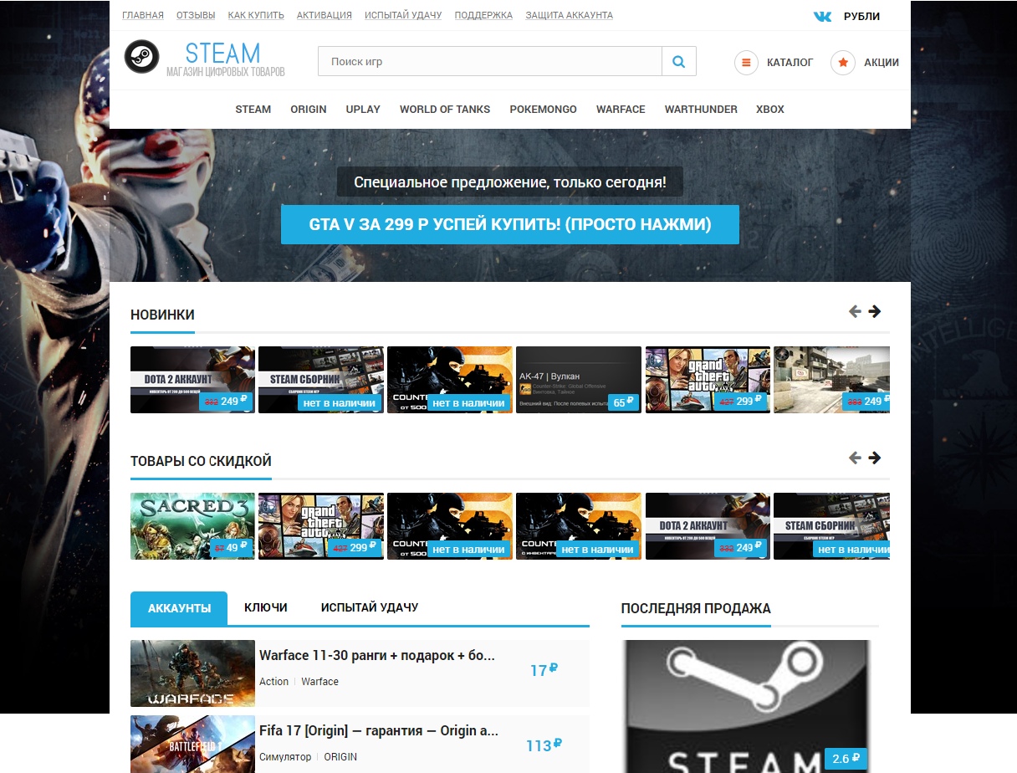Select ORIGIN category in navigation bar
This screenshot has width=1017, height=773.
pyautogui.click(x=309, y=110)
